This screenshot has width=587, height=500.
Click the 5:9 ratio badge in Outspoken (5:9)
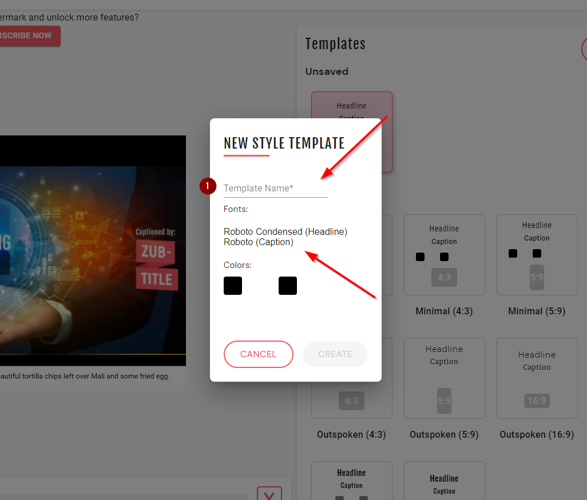tap(444, 401)
